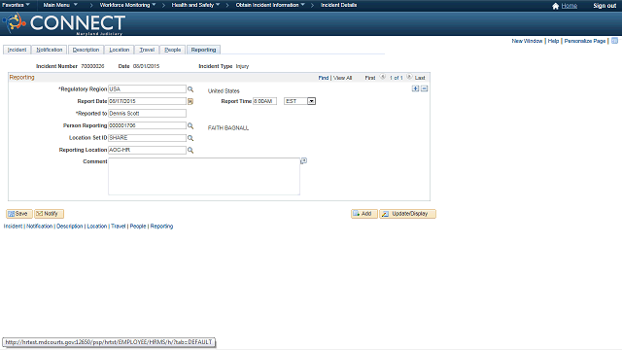The height and width of the screenshot is (350, 622).
Task: Click the bottom Notification link
Action: pyautogui.click(x=39, y=227)
